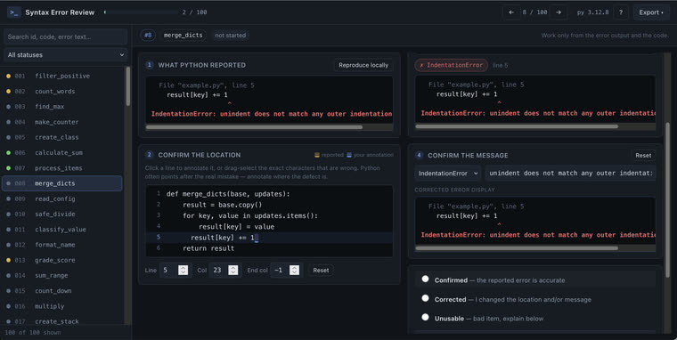The height and width of the screenshot is (340, 677).
Task: Open item 015 count_down
Action: click(x=62, y=291)
